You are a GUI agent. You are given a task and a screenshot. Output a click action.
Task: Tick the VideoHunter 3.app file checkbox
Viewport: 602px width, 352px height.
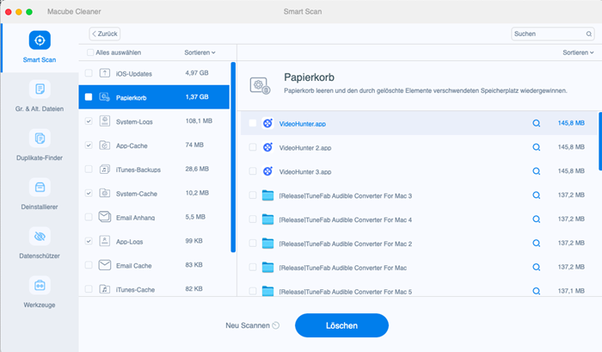[253, 171]
